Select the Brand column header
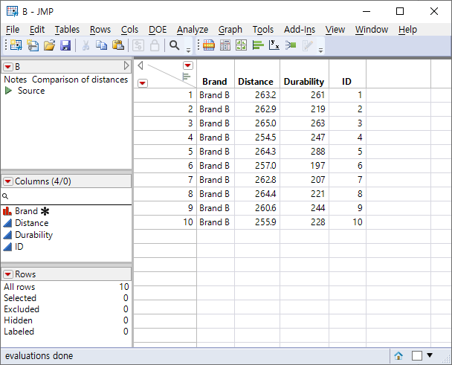452x365 pixels. click(x=216, y=74)
